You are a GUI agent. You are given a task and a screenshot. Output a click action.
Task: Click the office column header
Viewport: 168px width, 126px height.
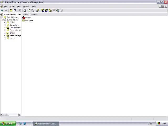(25, 14)
